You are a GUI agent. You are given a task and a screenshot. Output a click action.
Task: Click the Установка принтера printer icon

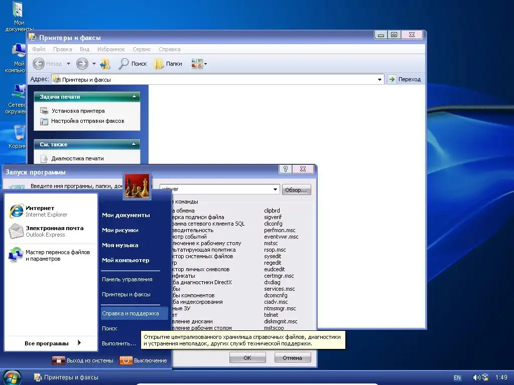tap(44, 111)
